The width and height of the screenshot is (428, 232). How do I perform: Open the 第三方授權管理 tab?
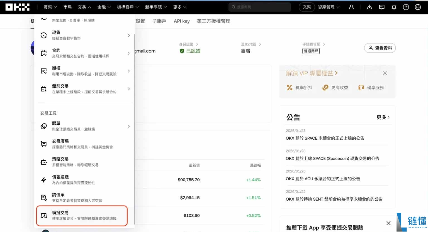(214, 21)
